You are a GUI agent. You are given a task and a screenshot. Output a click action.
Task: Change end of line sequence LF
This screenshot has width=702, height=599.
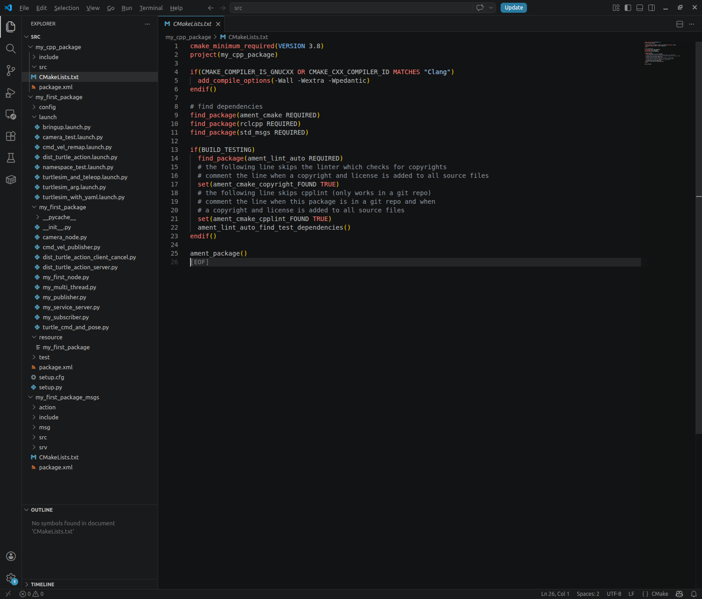tap(632, 594)
